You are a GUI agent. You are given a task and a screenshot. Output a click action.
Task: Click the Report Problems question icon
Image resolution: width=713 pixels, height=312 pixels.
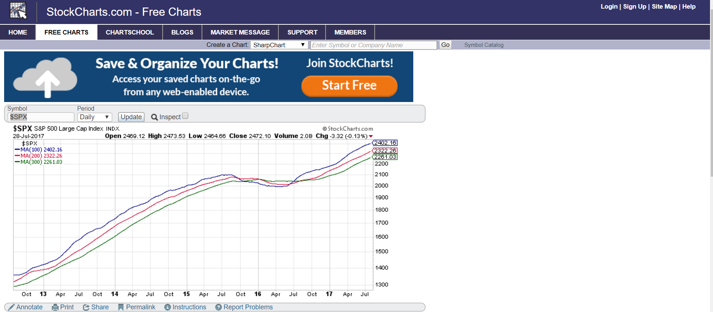pyautogui.click(x=218, y=307)
